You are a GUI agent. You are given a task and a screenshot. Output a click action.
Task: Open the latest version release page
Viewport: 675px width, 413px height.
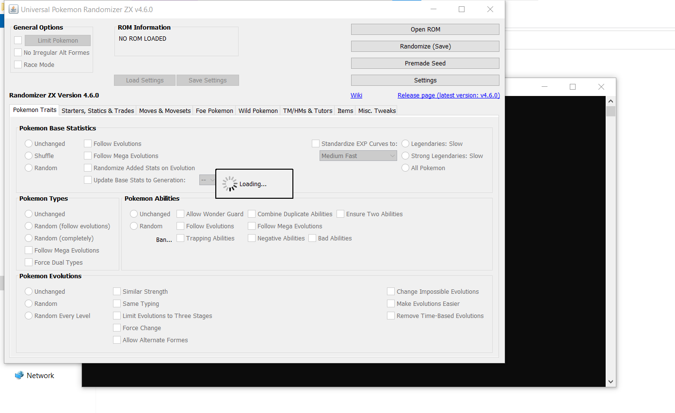click(x=448, y=95)
